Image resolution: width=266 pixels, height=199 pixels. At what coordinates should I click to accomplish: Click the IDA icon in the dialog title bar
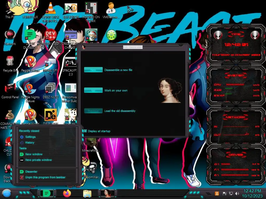click(83, 47)
